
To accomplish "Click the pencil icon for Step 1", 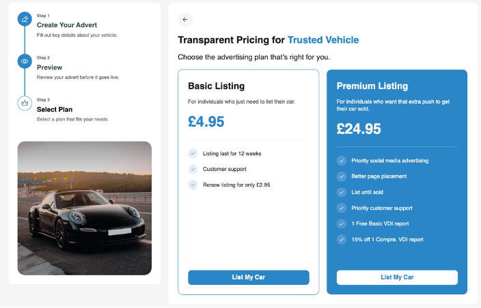I will pos(25,19).
